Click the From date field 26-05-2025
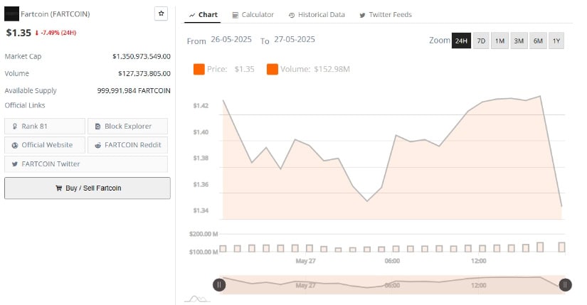Screen dimensions: 587x305 [x=231, y=39]
